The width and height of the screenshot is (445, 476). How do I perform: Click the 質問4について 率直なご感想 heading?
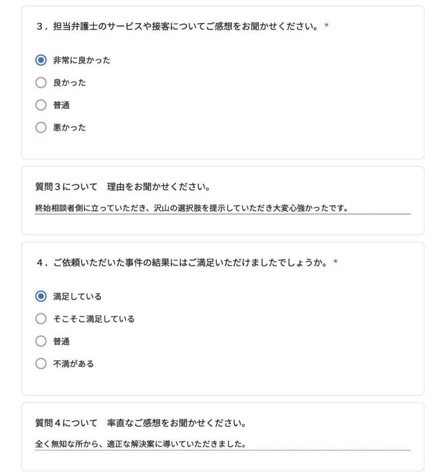pos(141,423)
